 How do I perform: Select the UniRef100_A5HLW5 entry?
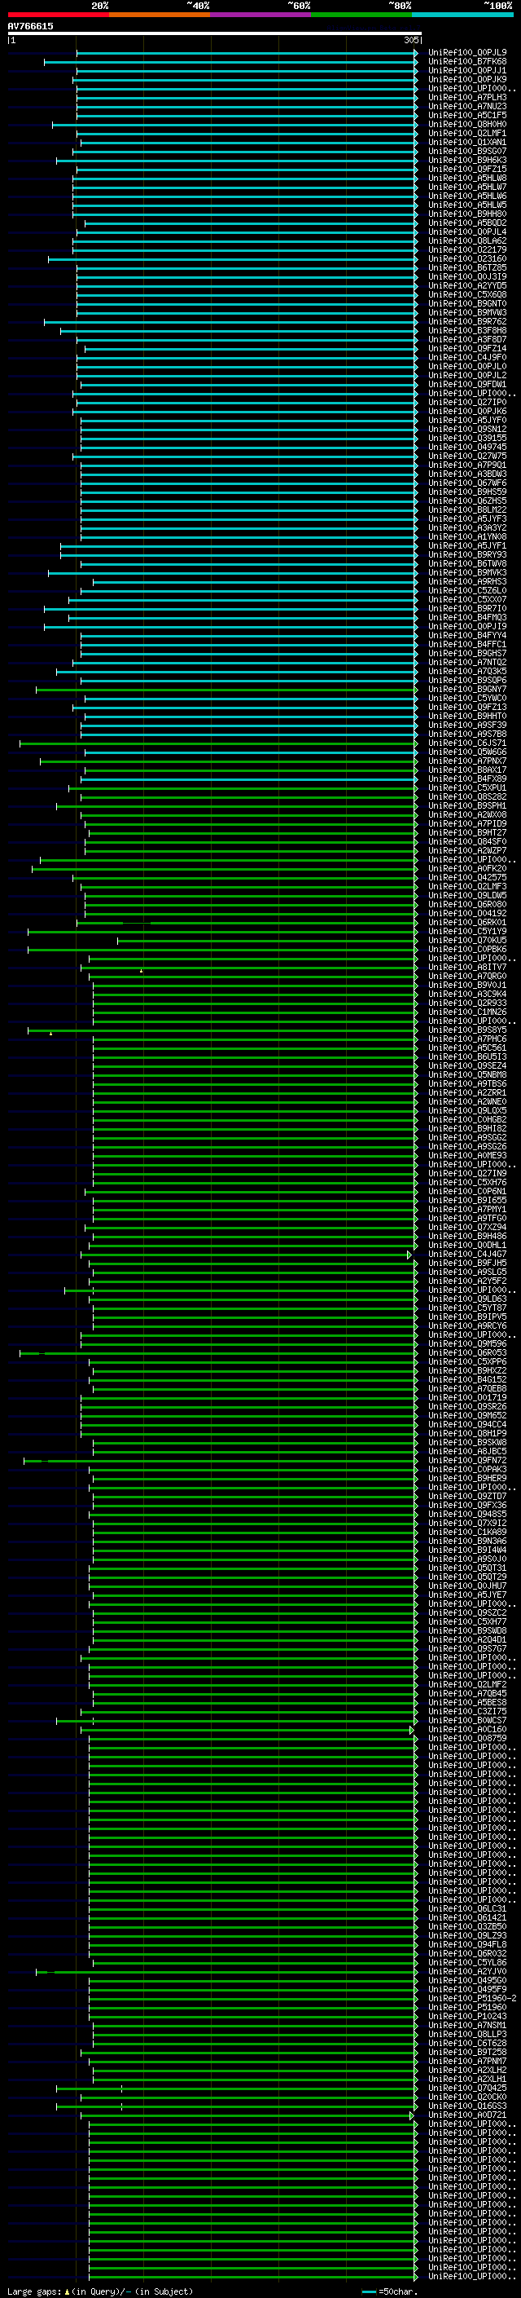(467, 205)
